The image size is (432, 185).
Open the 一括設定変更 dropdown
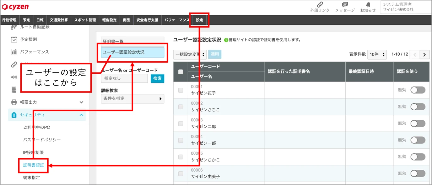190,54
